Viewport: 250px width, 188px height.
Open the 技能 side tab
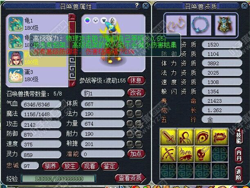[239, 136]
